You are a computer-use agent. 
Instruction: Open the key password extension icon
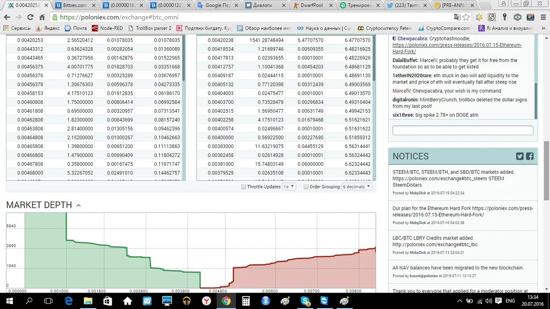point(505,17)
